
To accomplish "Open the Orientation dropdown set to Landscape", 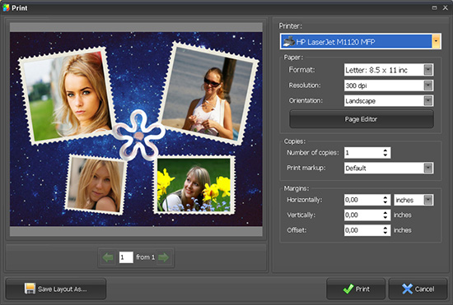I will coord(428,100).
